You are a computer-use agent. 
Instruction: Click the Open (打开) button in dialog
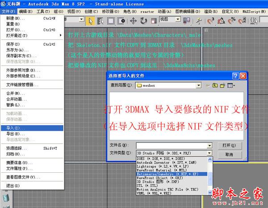tap(230, 146)
